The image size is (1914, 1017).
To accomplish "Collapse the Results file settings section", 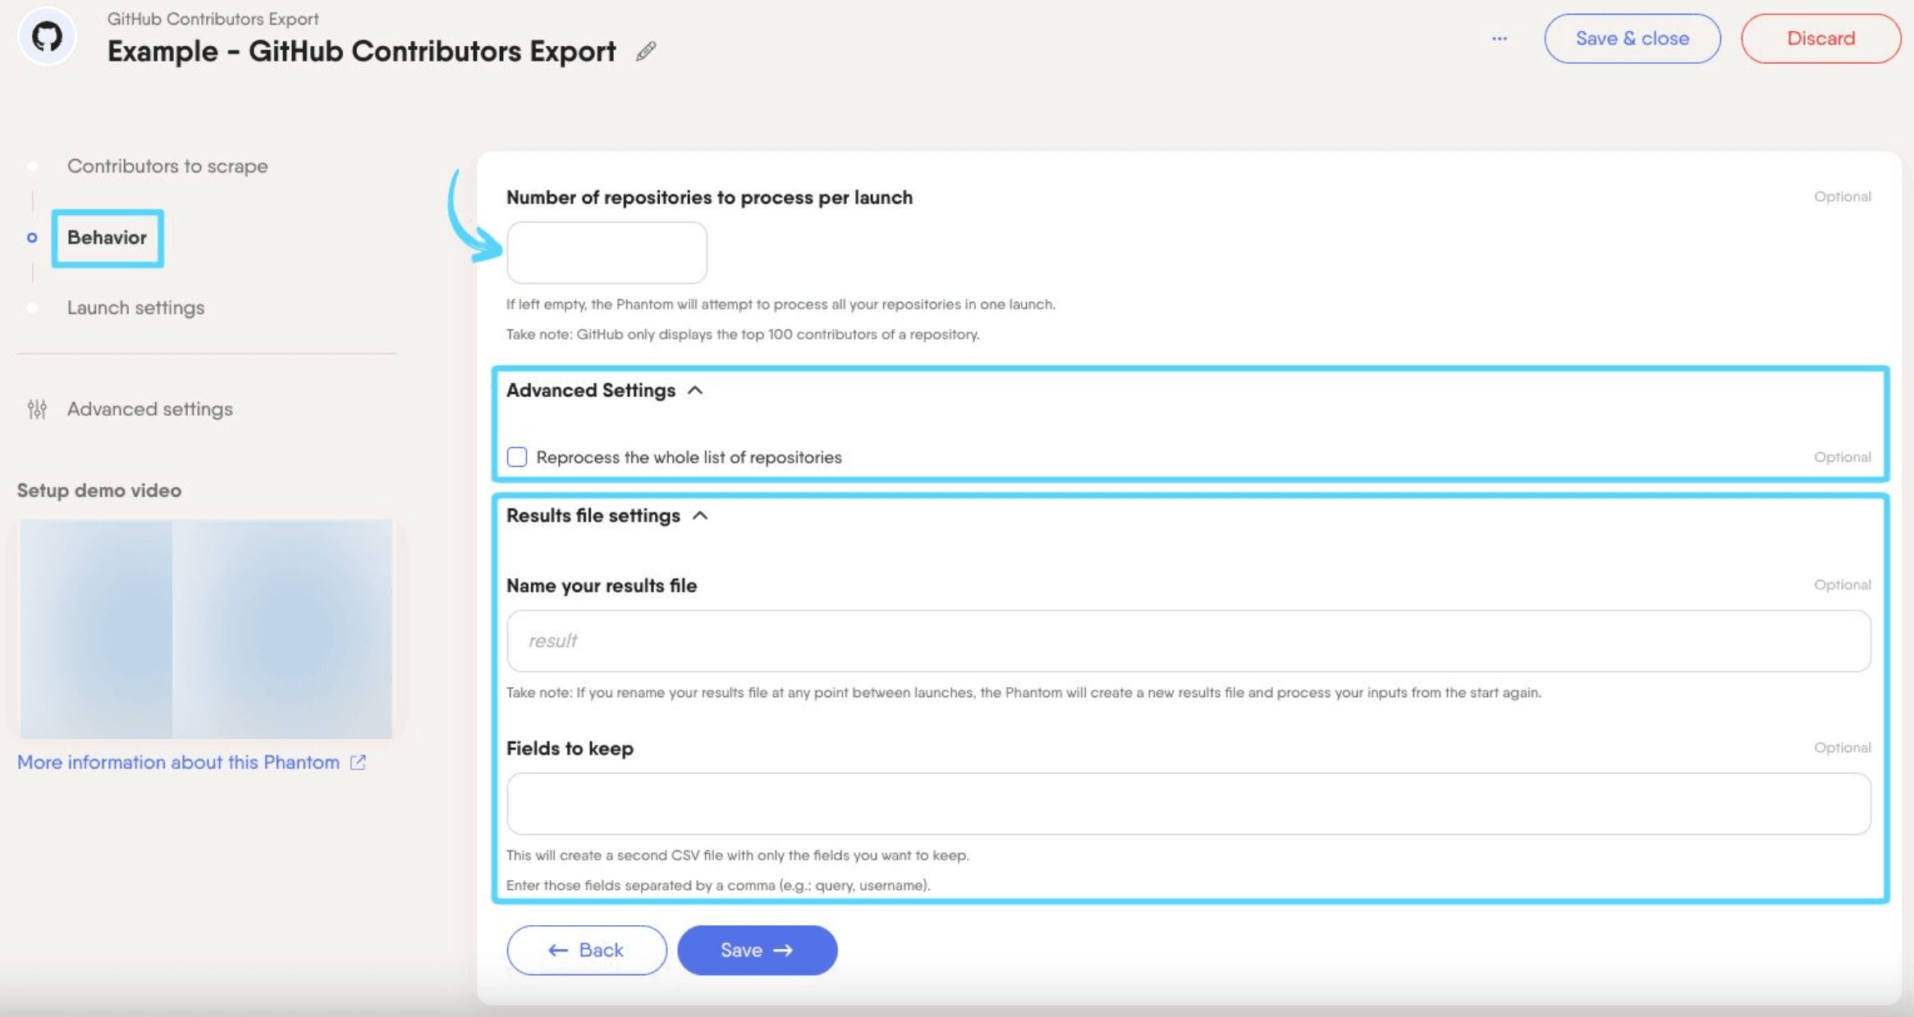I will (700, 516).
